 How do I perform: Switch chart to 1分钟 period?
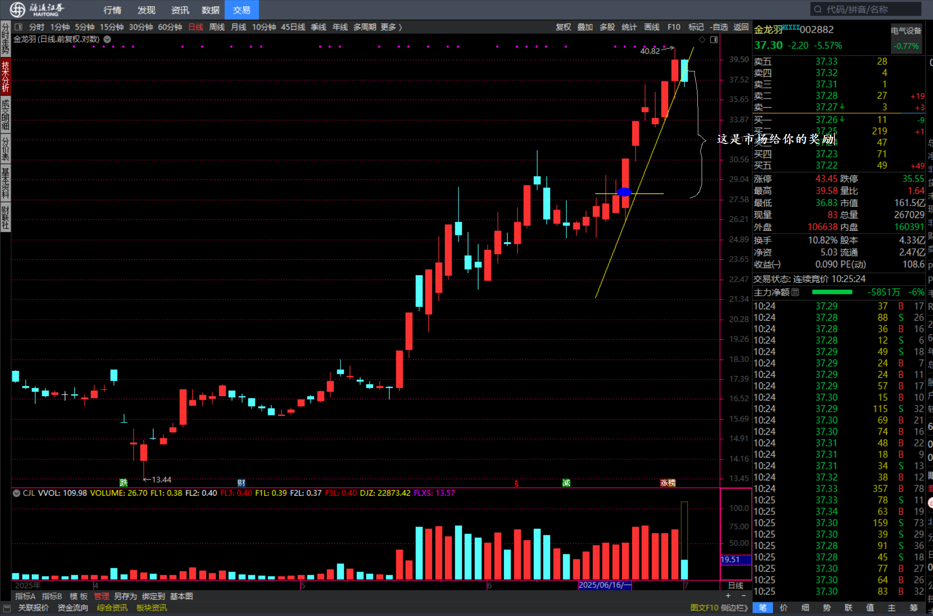60,27
